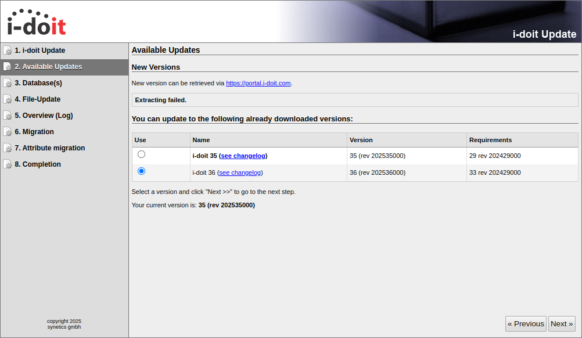This screenshot has width=582, height=338.
Task: Click the icon beside Attribute migration step
Action: (x=8, y=148)
